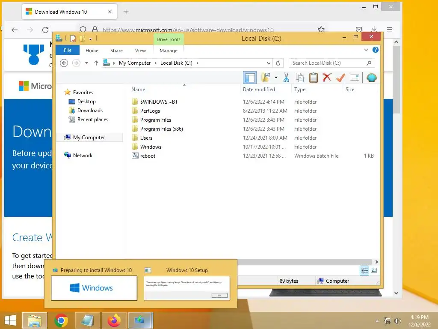This screenshot has width=438, height=329.
Task: Expand the arrow after Local Disk (C:)
Action: coord(198,63)
